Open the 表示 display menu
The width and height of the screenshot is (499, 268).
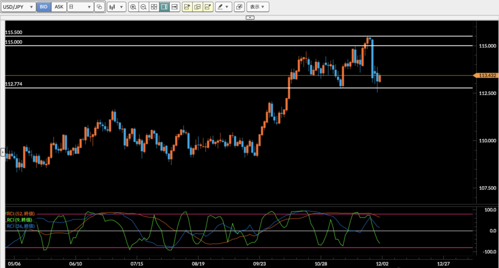coord(258,7)
